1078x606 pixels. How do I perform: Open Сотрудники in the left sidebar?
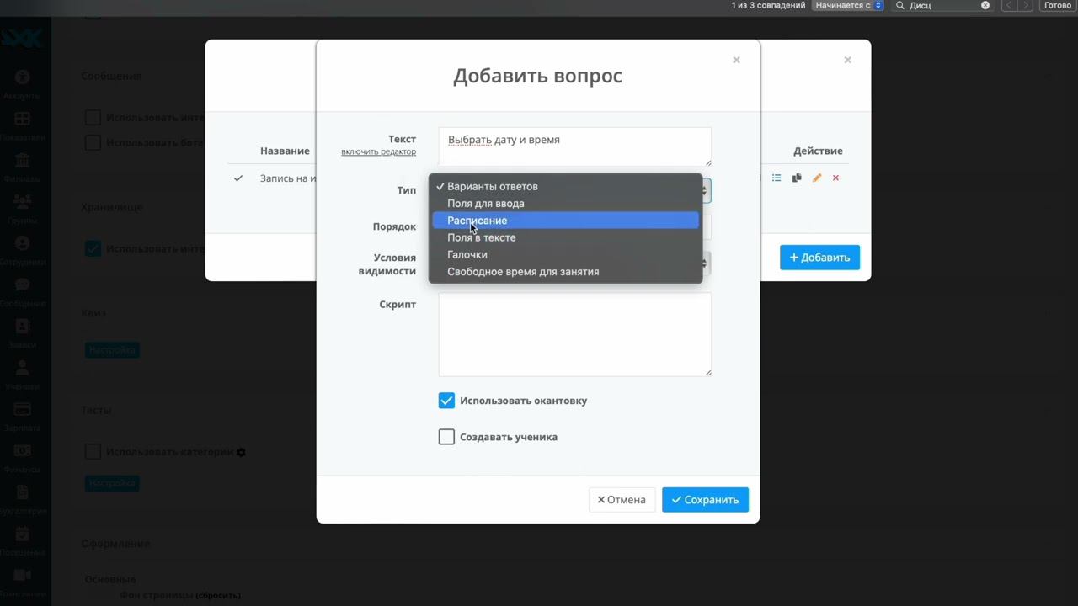tap(22, 250)
